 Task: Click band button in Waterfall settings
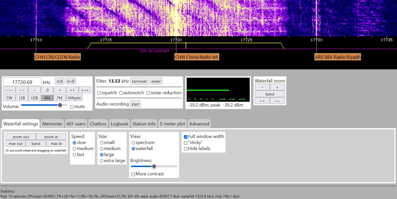click(36, 143)
